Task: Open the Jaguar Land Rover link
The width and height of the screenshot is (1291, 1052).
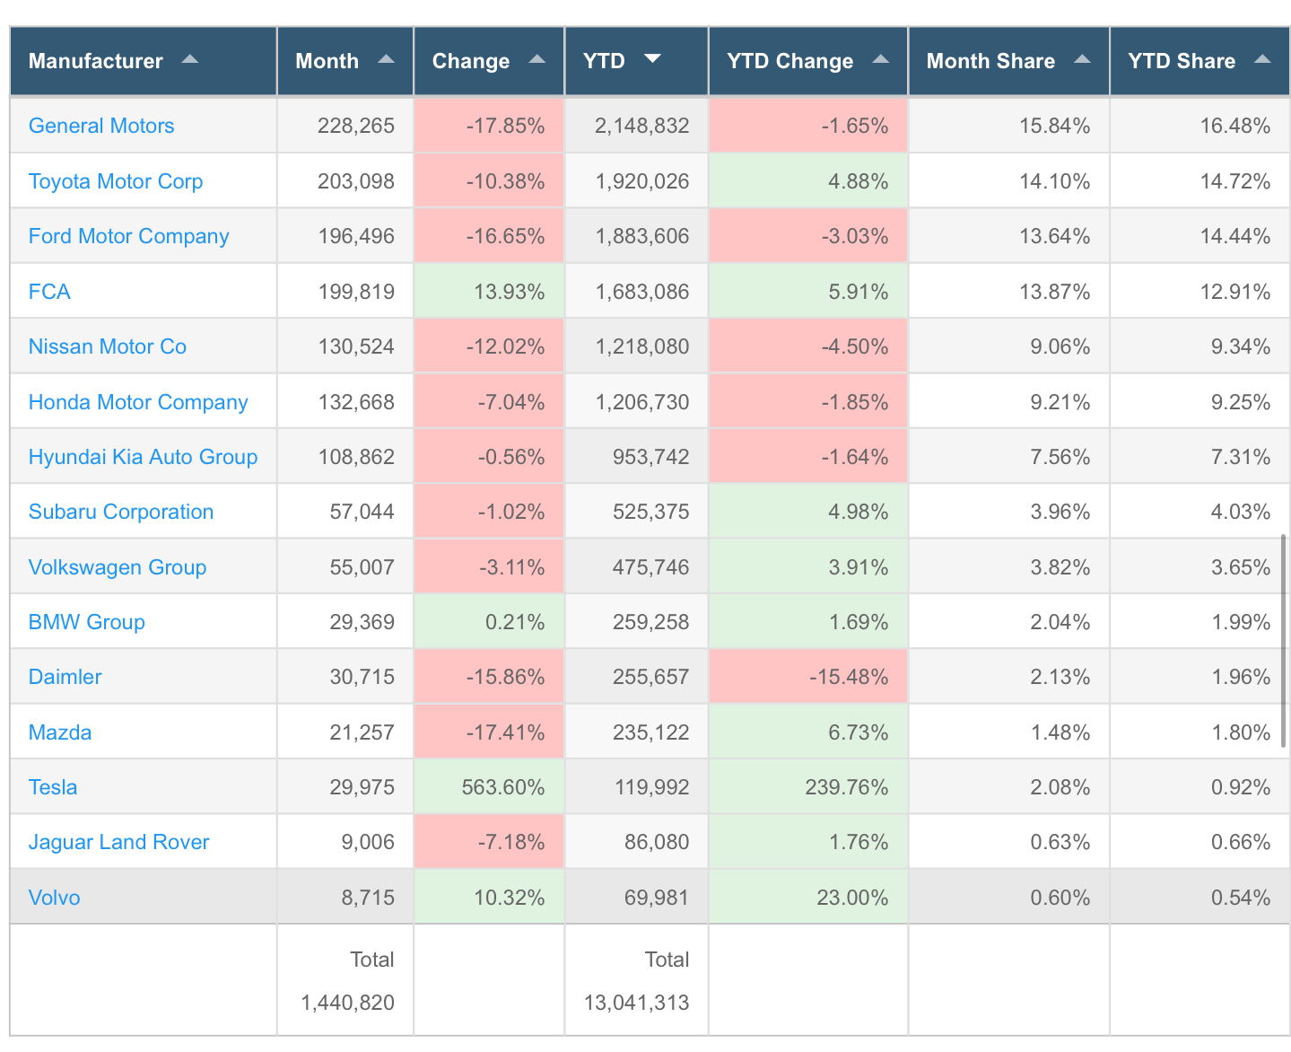Action: pos(119,842)
